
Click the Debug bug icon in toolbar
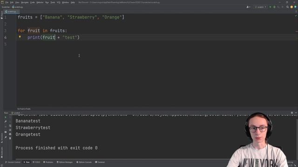click(274, 7)
